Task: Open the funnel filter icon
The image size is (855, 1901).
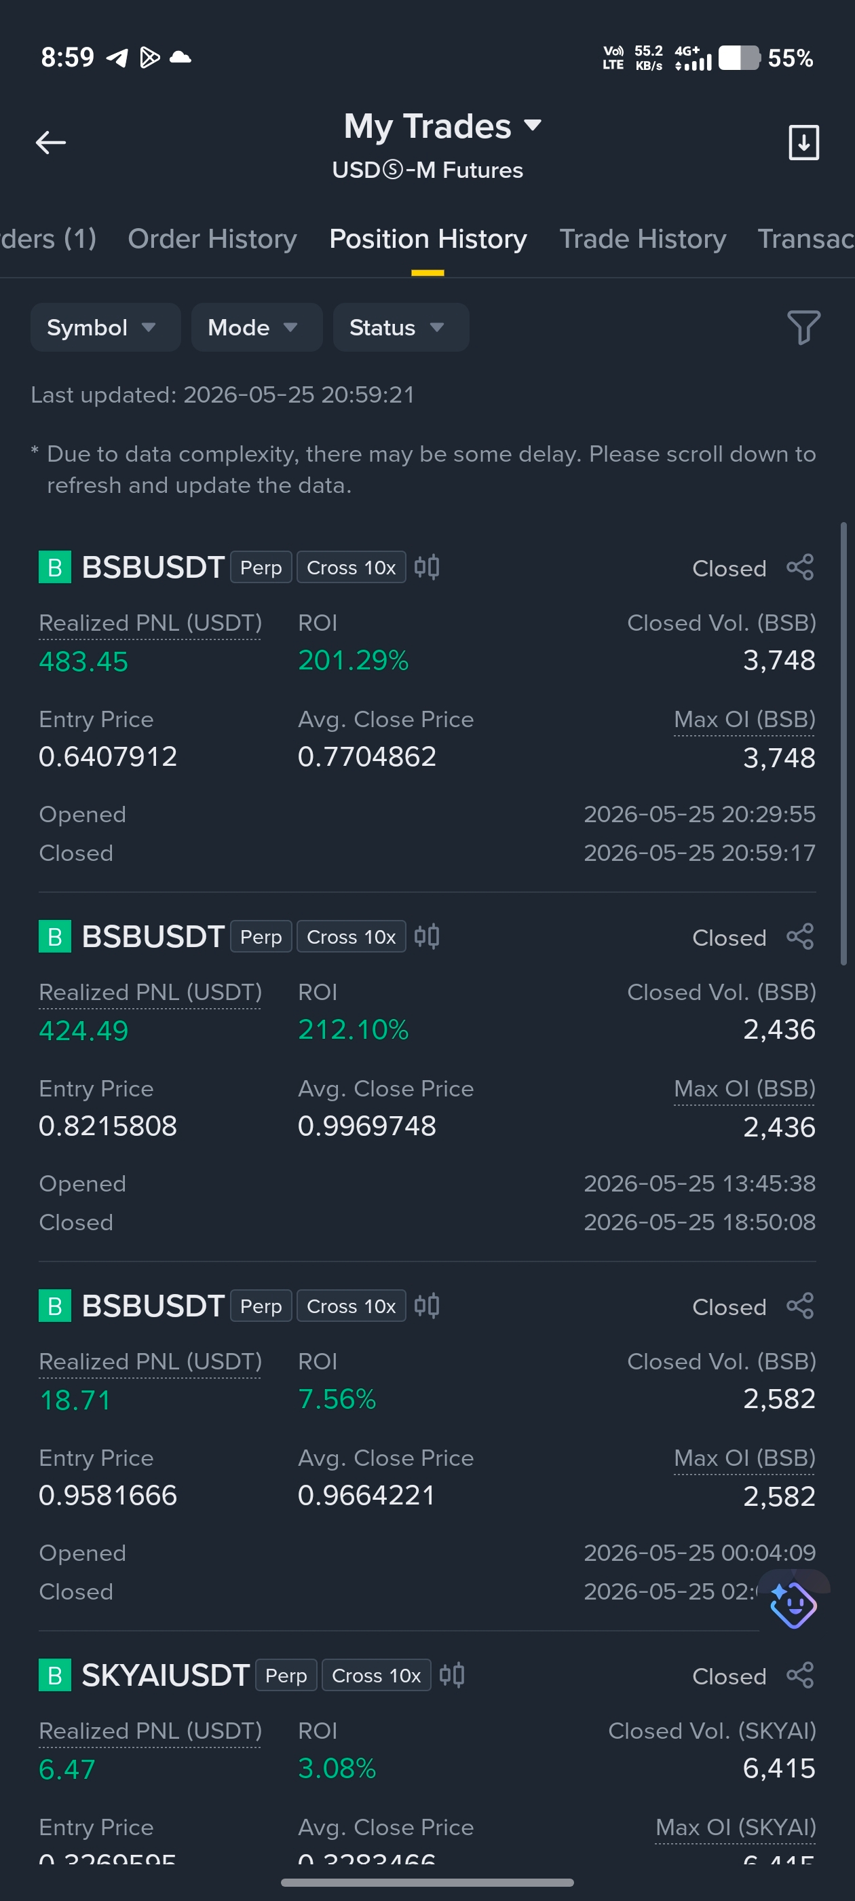Action: tap(803, 327)
